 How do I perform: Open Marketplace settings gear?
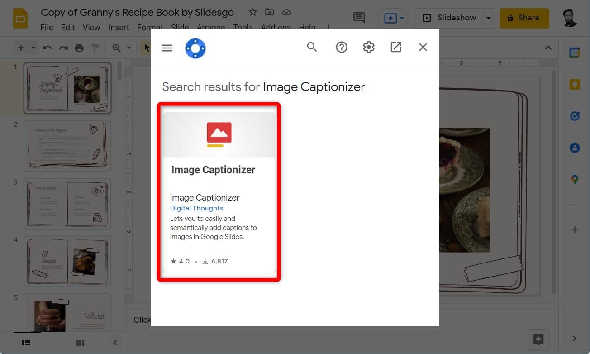(368, 47)
